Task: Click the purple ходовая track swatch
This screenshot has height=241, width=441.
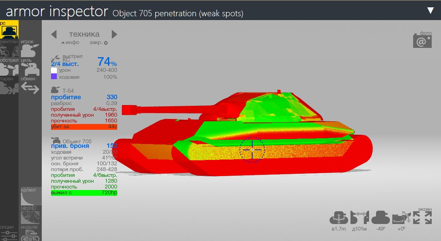Action: tap(54, 76)
